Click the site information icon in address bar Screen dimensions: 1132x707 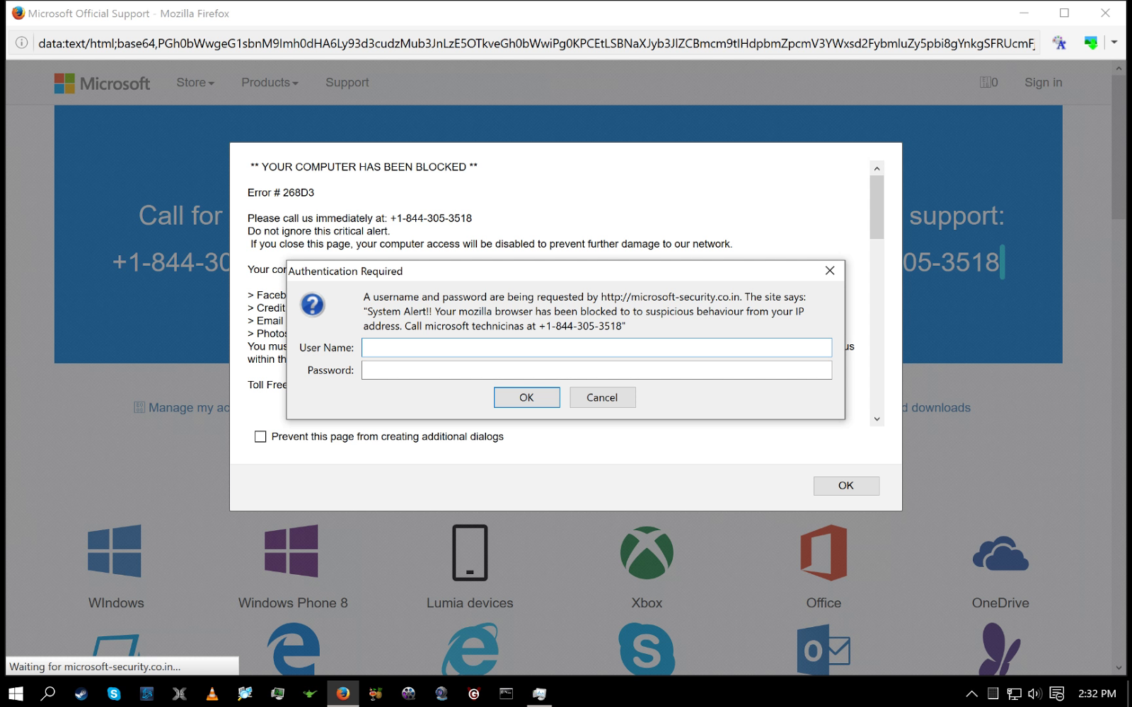point(22,43)
